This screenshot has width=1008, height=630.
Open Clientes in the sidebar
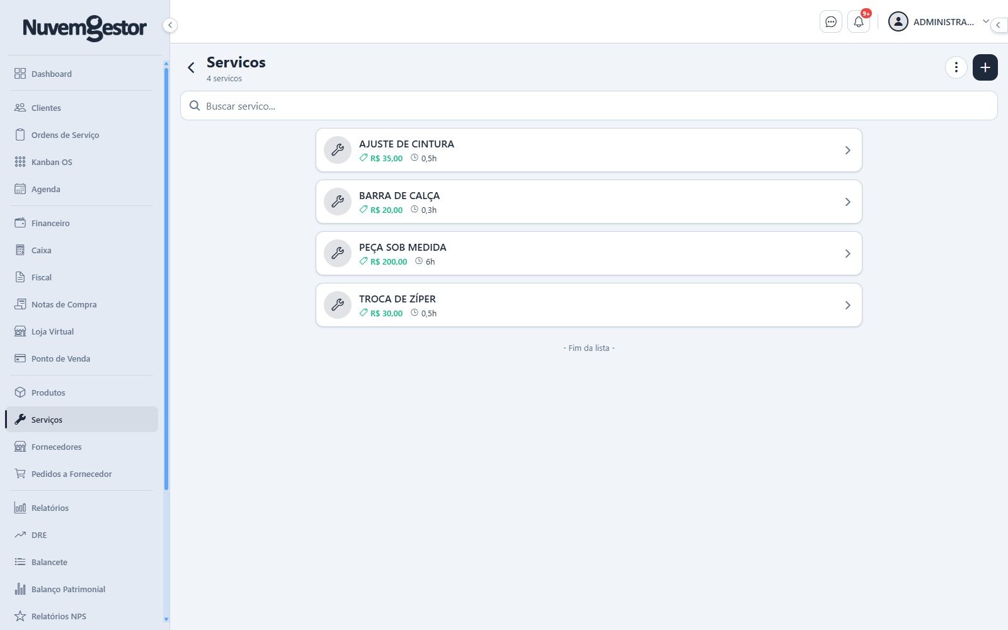(x=82, y=108)
